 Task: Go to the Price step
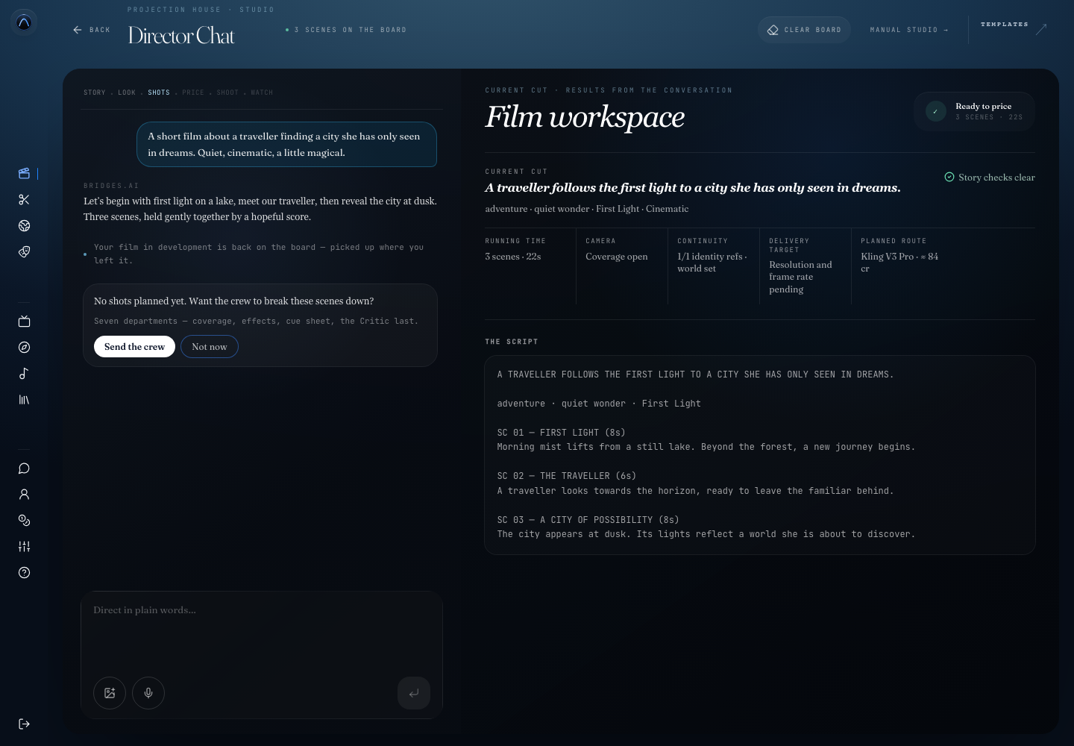point(193,93)
